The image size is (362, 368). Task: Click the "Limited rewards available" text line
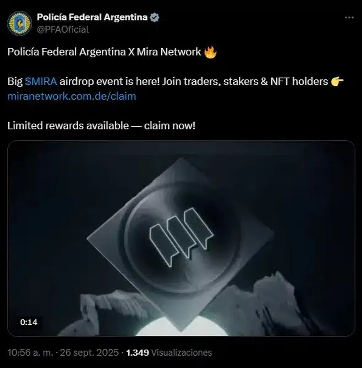[x=101, y=126]
